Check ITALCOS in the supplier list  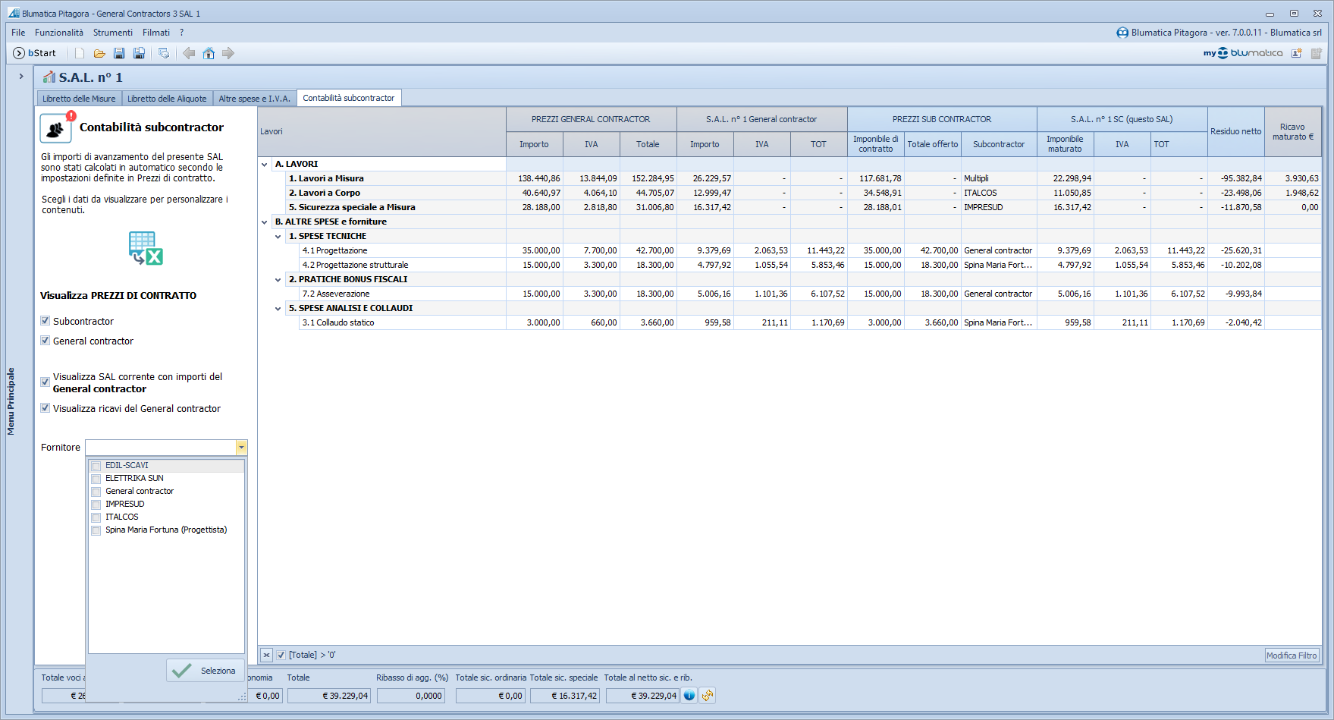[96, 517]
